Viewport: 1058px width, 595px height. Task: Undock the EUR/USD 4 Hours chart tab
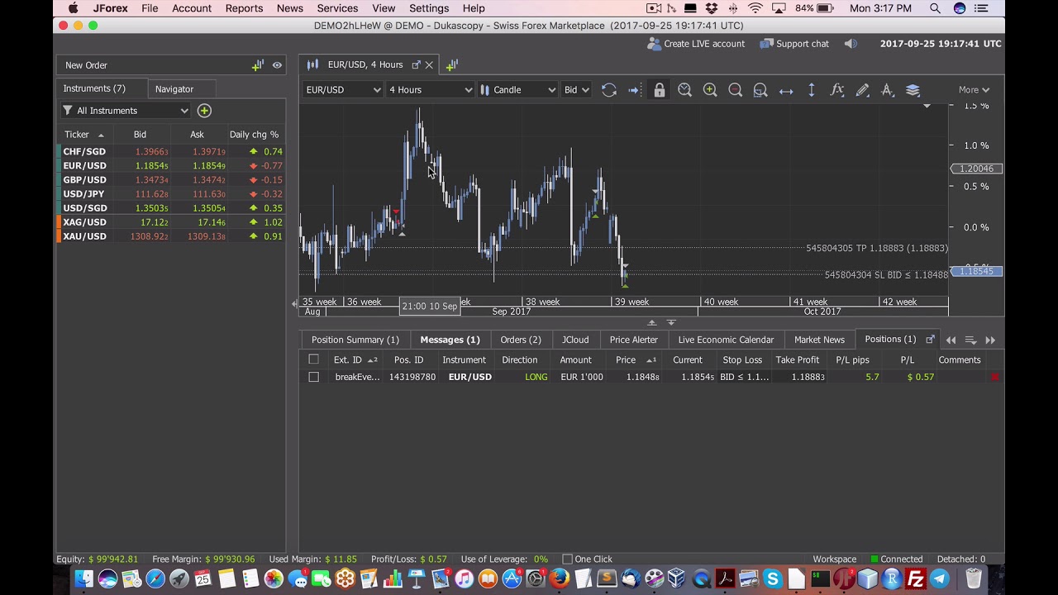[416, 64]
